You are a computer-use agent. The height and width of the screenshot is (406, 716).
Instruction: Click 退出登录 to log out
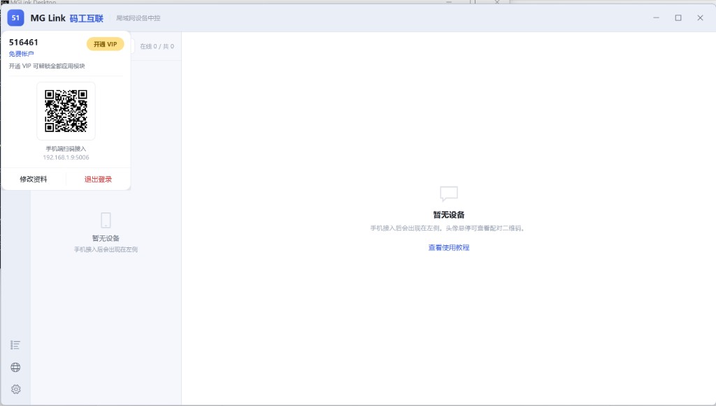click(98, 180)
